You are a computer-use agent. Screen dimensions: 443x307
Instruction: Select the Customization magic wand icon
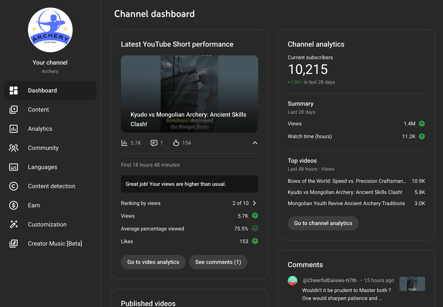pos(14,224)
